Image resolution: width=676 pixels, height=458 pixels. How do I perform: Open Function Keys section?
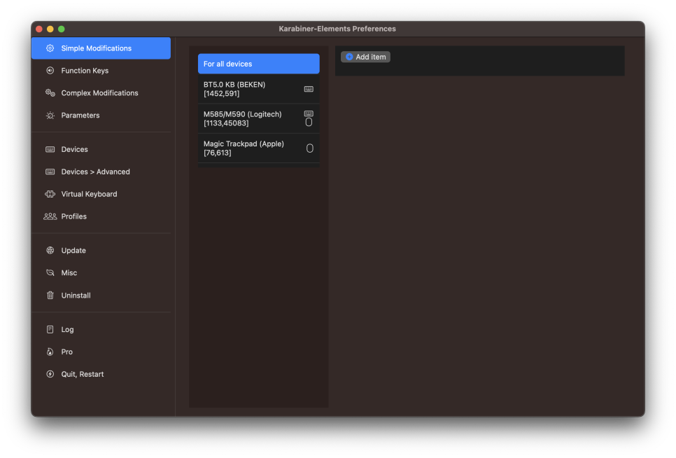101,70
